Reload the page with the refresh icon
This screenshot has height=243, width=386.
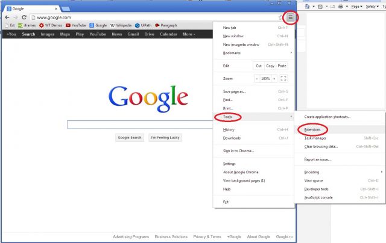tap(24, 17)
